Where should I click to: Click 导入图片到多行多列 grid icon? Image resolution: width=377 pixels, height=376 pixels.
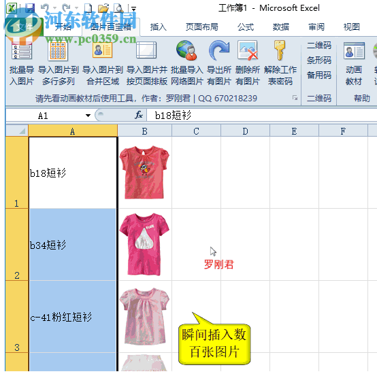coord(58,51)
